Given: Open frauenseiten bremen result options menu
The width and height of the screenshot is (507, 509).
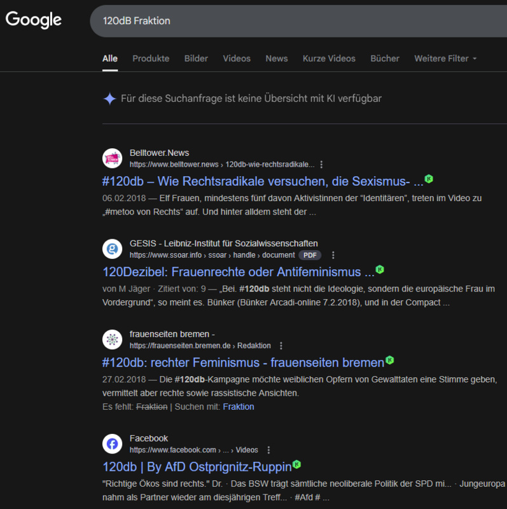Looking at the screenshot, I should (281, 345).
